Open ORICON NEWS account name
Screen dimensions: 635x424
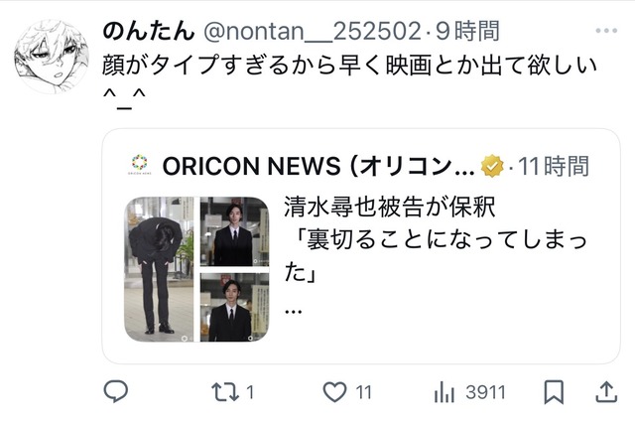tap(318, 166)
